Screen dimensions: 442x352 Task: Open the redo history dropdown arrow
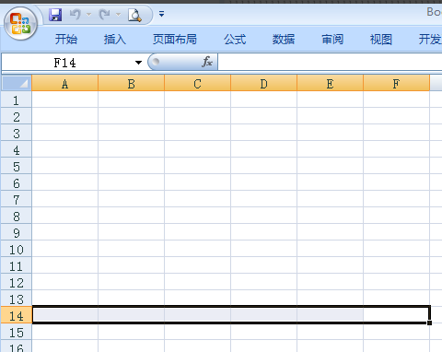coord(118,15)
